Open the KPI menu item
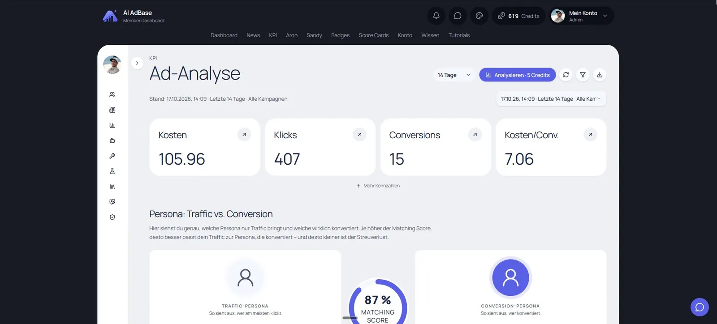 pos(273,35)
